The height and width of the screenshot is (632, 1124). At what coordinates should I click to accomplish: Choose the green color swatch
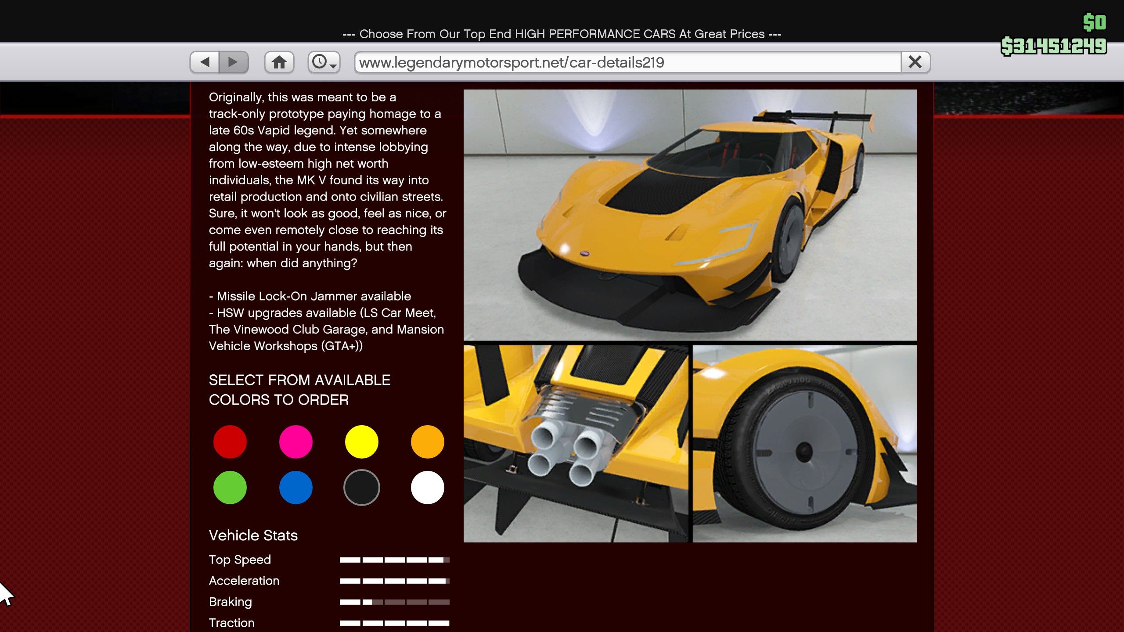[230, 487]
